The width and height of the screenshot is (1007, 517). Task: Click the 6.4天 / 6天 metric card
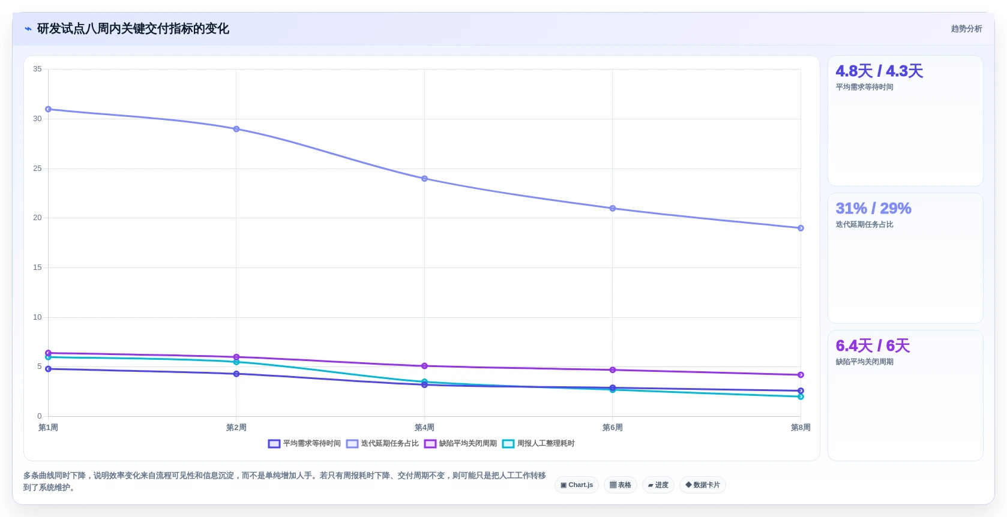905,395
